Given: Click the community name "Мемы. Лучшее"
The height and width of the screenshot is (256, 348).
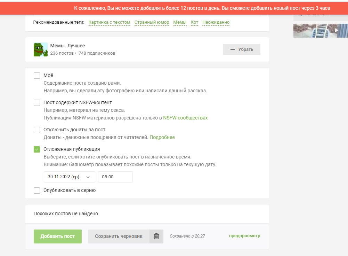Looking at the screenshot, I should pyautogui.click(x=67, y=46).
